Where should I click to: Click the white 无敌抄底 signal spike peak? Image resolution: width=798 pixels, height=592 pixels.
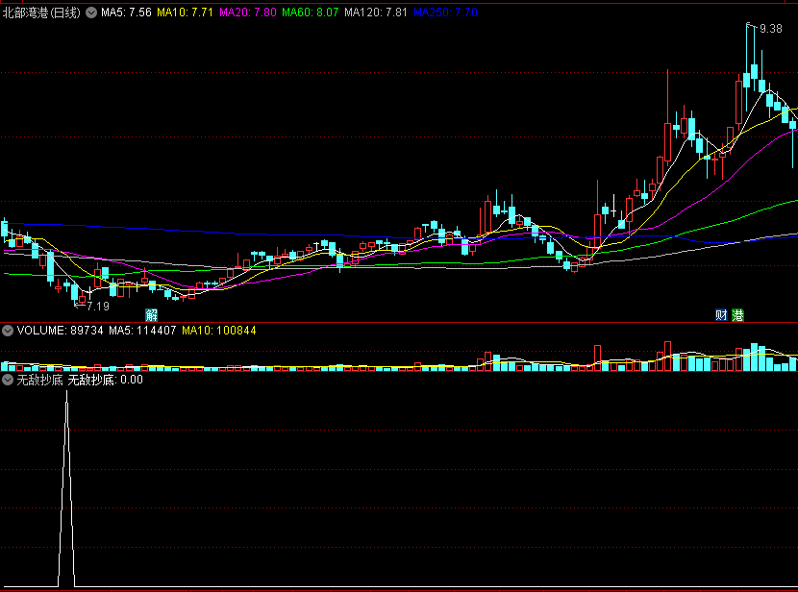[x=66, y=393]
